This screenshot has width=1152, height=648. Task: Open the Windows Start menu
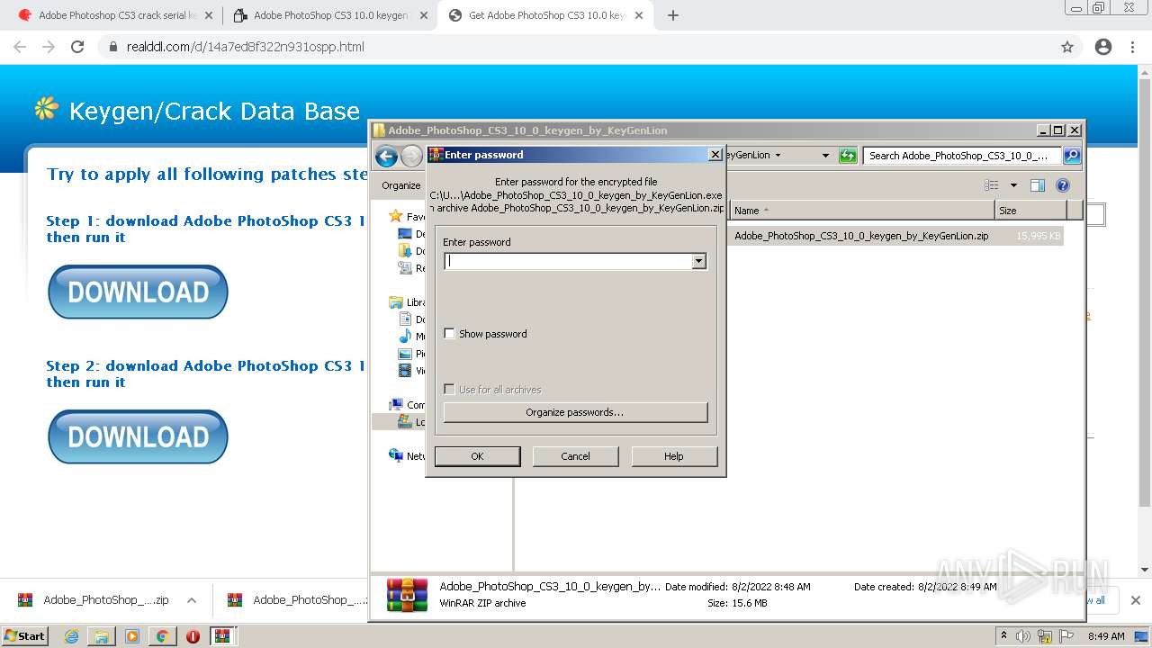[x=25, y=635]
